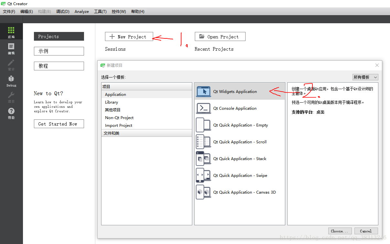Select Qt Quick Application - Canvas 3D label
The width and height of the screenshot is (390, 244).
(x=245, y=192)
